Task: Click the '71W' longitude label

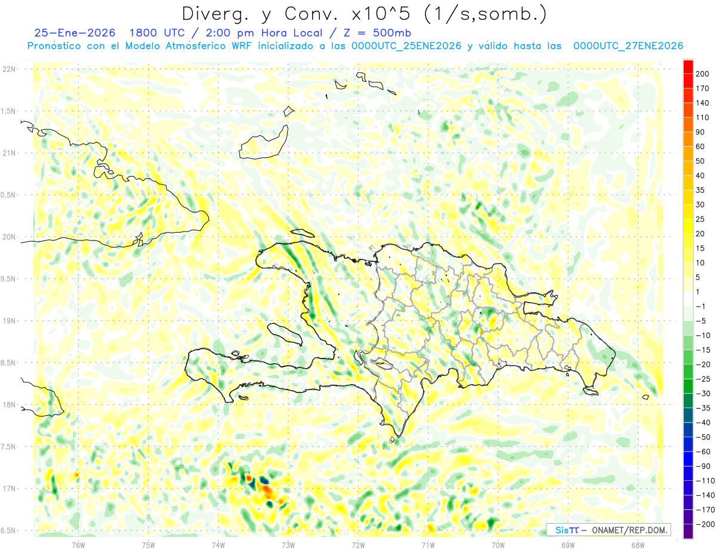Action: 428,545
